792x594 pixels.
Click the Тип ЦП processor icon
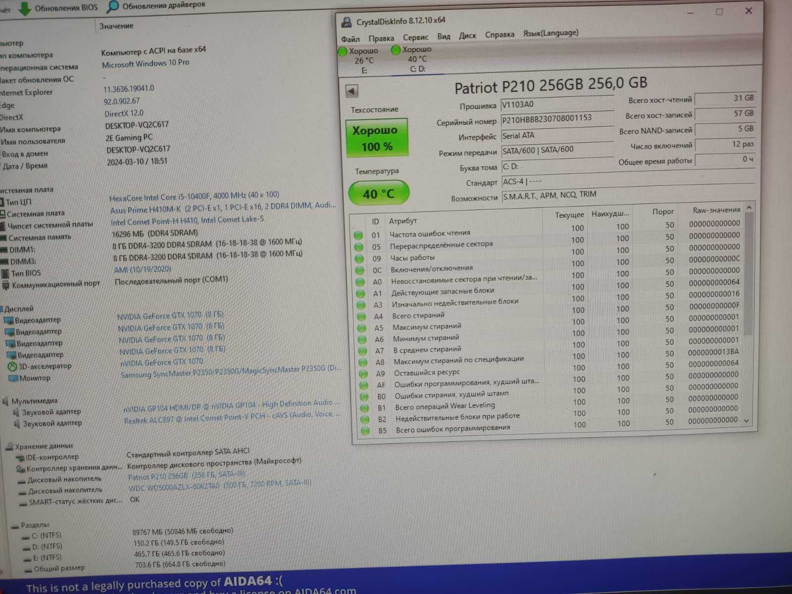(2, 202)
